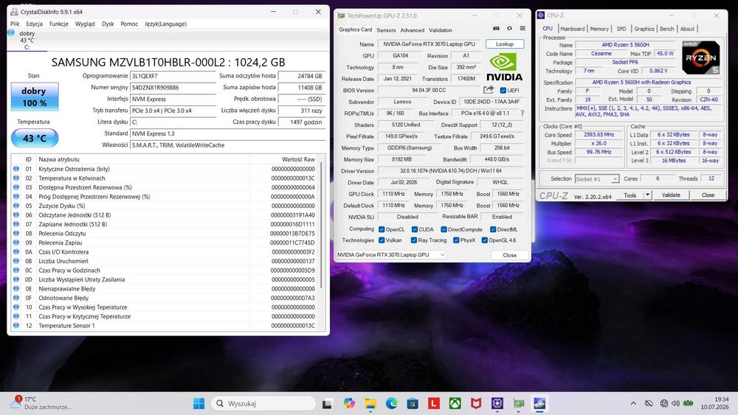
Task: Launch Copilot from the taskbar
Action: point(349,403)
